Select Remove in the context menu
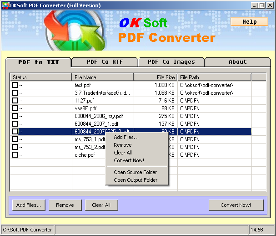 click(122, 145)
